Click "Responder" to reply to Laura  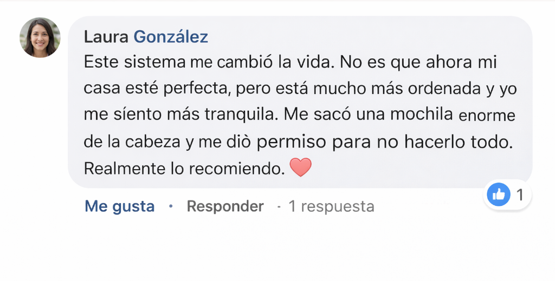click(x=225, y=206)
